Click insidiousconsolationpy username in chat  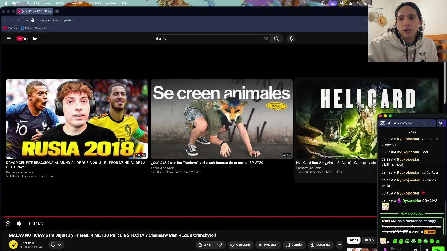[x=417, y=221]
